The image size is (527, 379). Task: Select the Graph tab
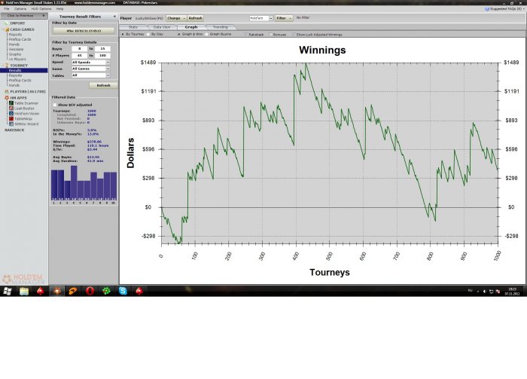coord(191,27)
